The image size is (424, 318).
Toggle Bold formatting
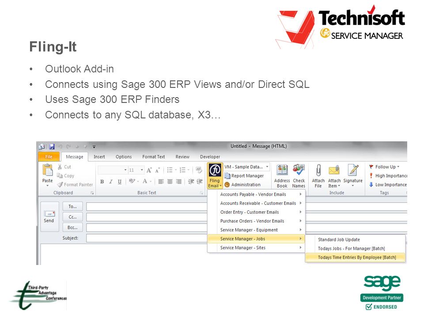pyautogui.click(x=102, y=182)
